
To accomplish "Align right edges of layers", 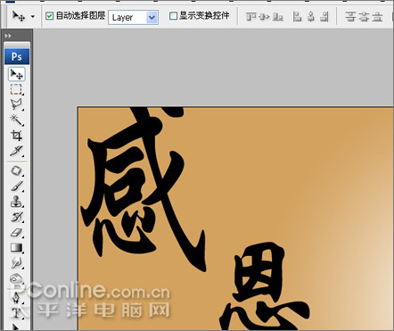I will coord(324,17).
